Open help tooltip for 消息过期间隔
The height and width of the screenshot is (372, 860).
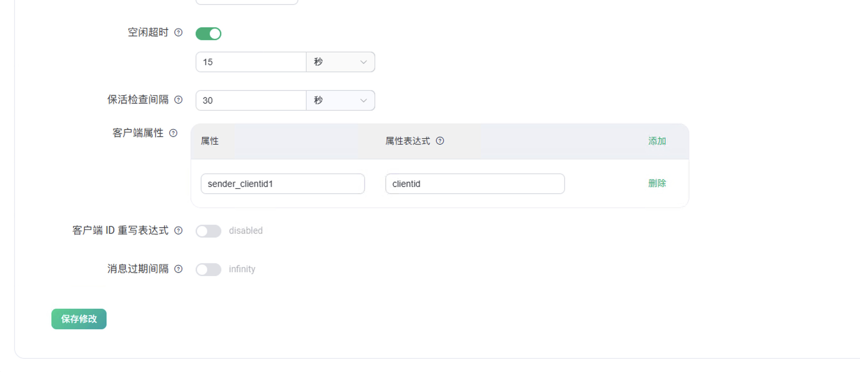pyautogui.click(x=178, y=269)
